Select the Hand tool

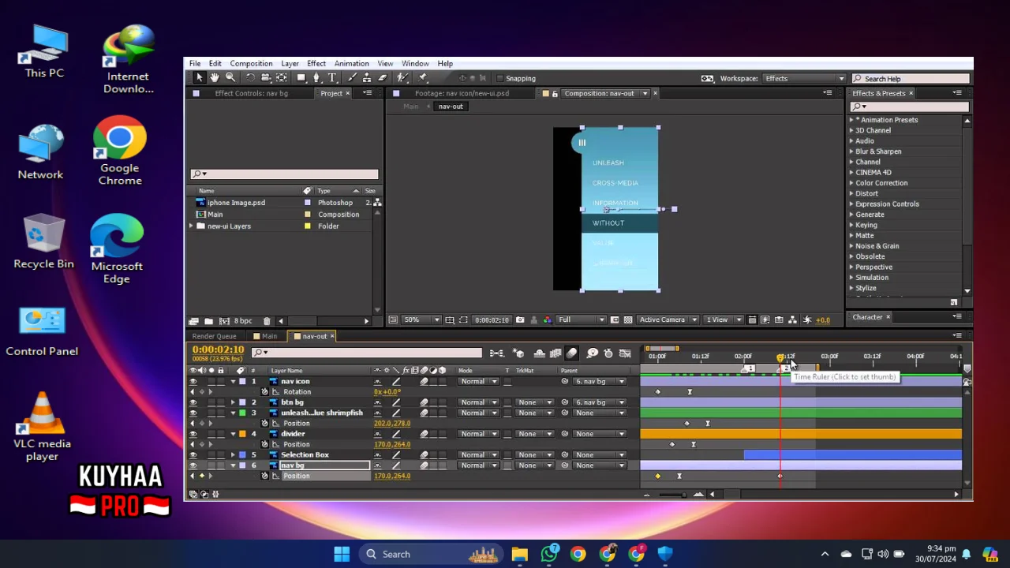(215, 77)
